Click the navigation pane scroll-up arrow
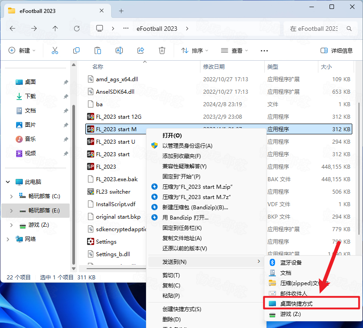The height and width of the screenshot is (328, 363). [74, 65]
